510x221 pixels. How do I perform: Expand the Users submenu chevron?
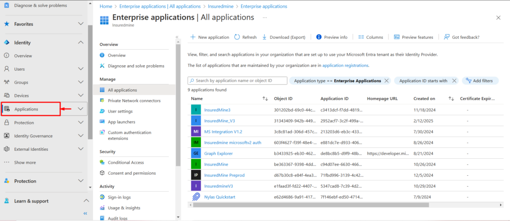81,69
